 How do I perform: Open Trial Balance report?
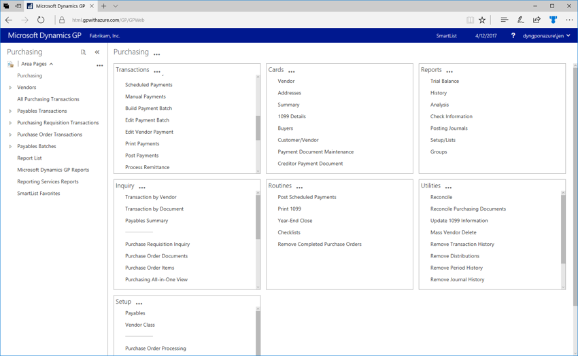point(445,81)
